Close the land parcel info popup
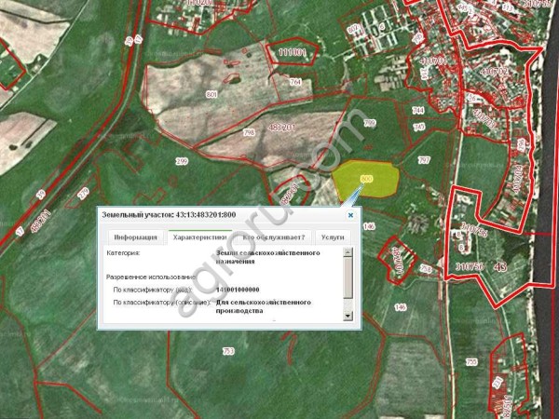The height and width of the screenshot is (419, 559). [x=350, y=214]
